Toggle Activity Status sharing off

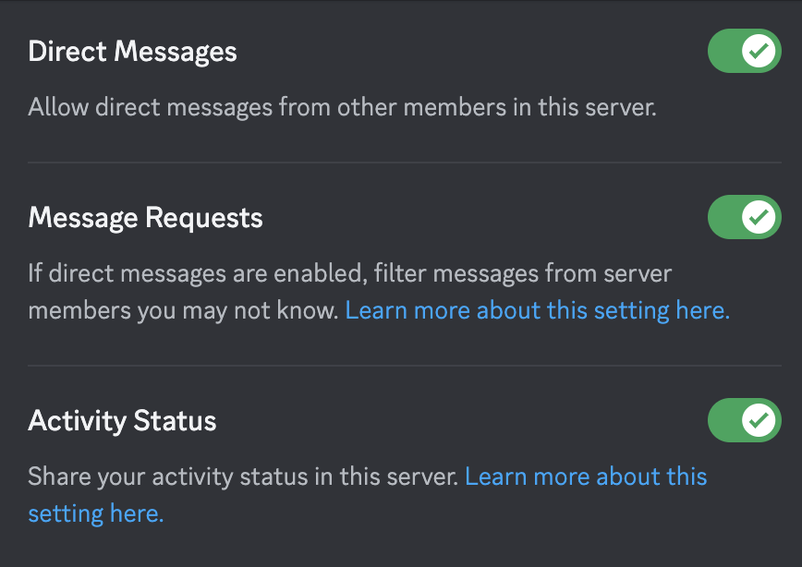tap(744, 420)
